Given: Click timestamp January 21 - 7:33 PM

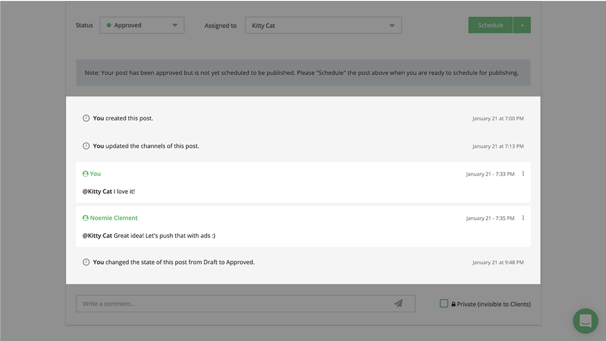Looking at the screenshot, I should [490, 174].
